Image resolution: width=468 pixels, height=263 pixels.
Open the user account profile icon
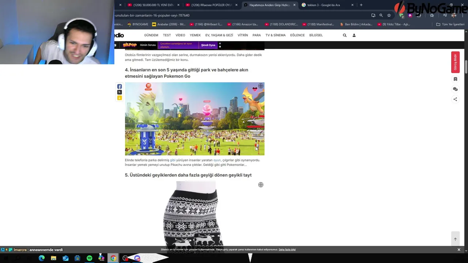pos(354,35)
